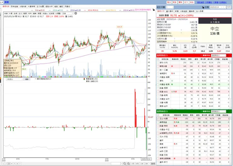The width and height of the screenshot is (233, 166).
Task: Tick the checkbox for 凱基-長庚 row
Action: pyautogui.click(x=158, y=88)
